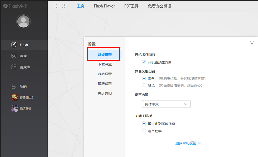Select 推送设置 in settings menu
258x157 pixels.
coord(105,84)
